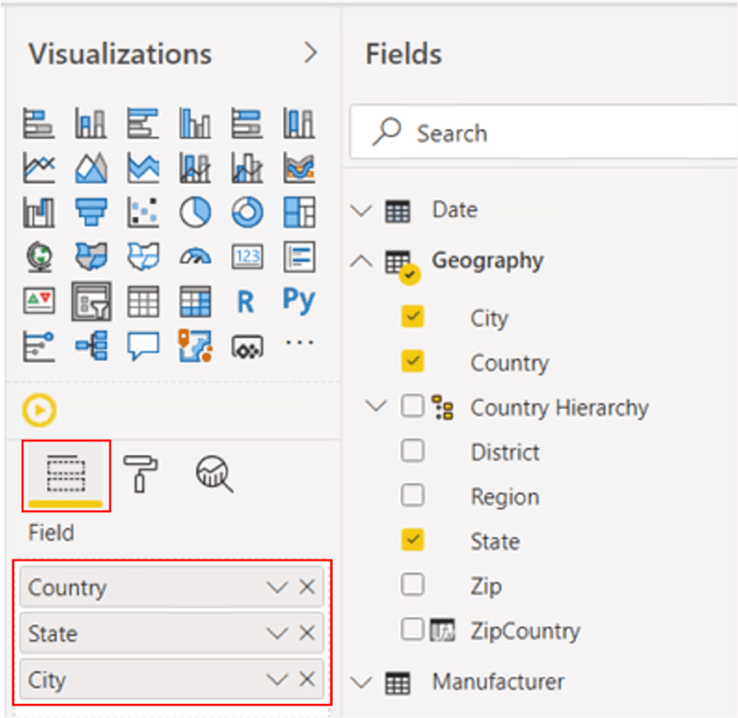Collapse the Visualizations pane with the arrow
The image size is (738, 718).
point(310,54)
